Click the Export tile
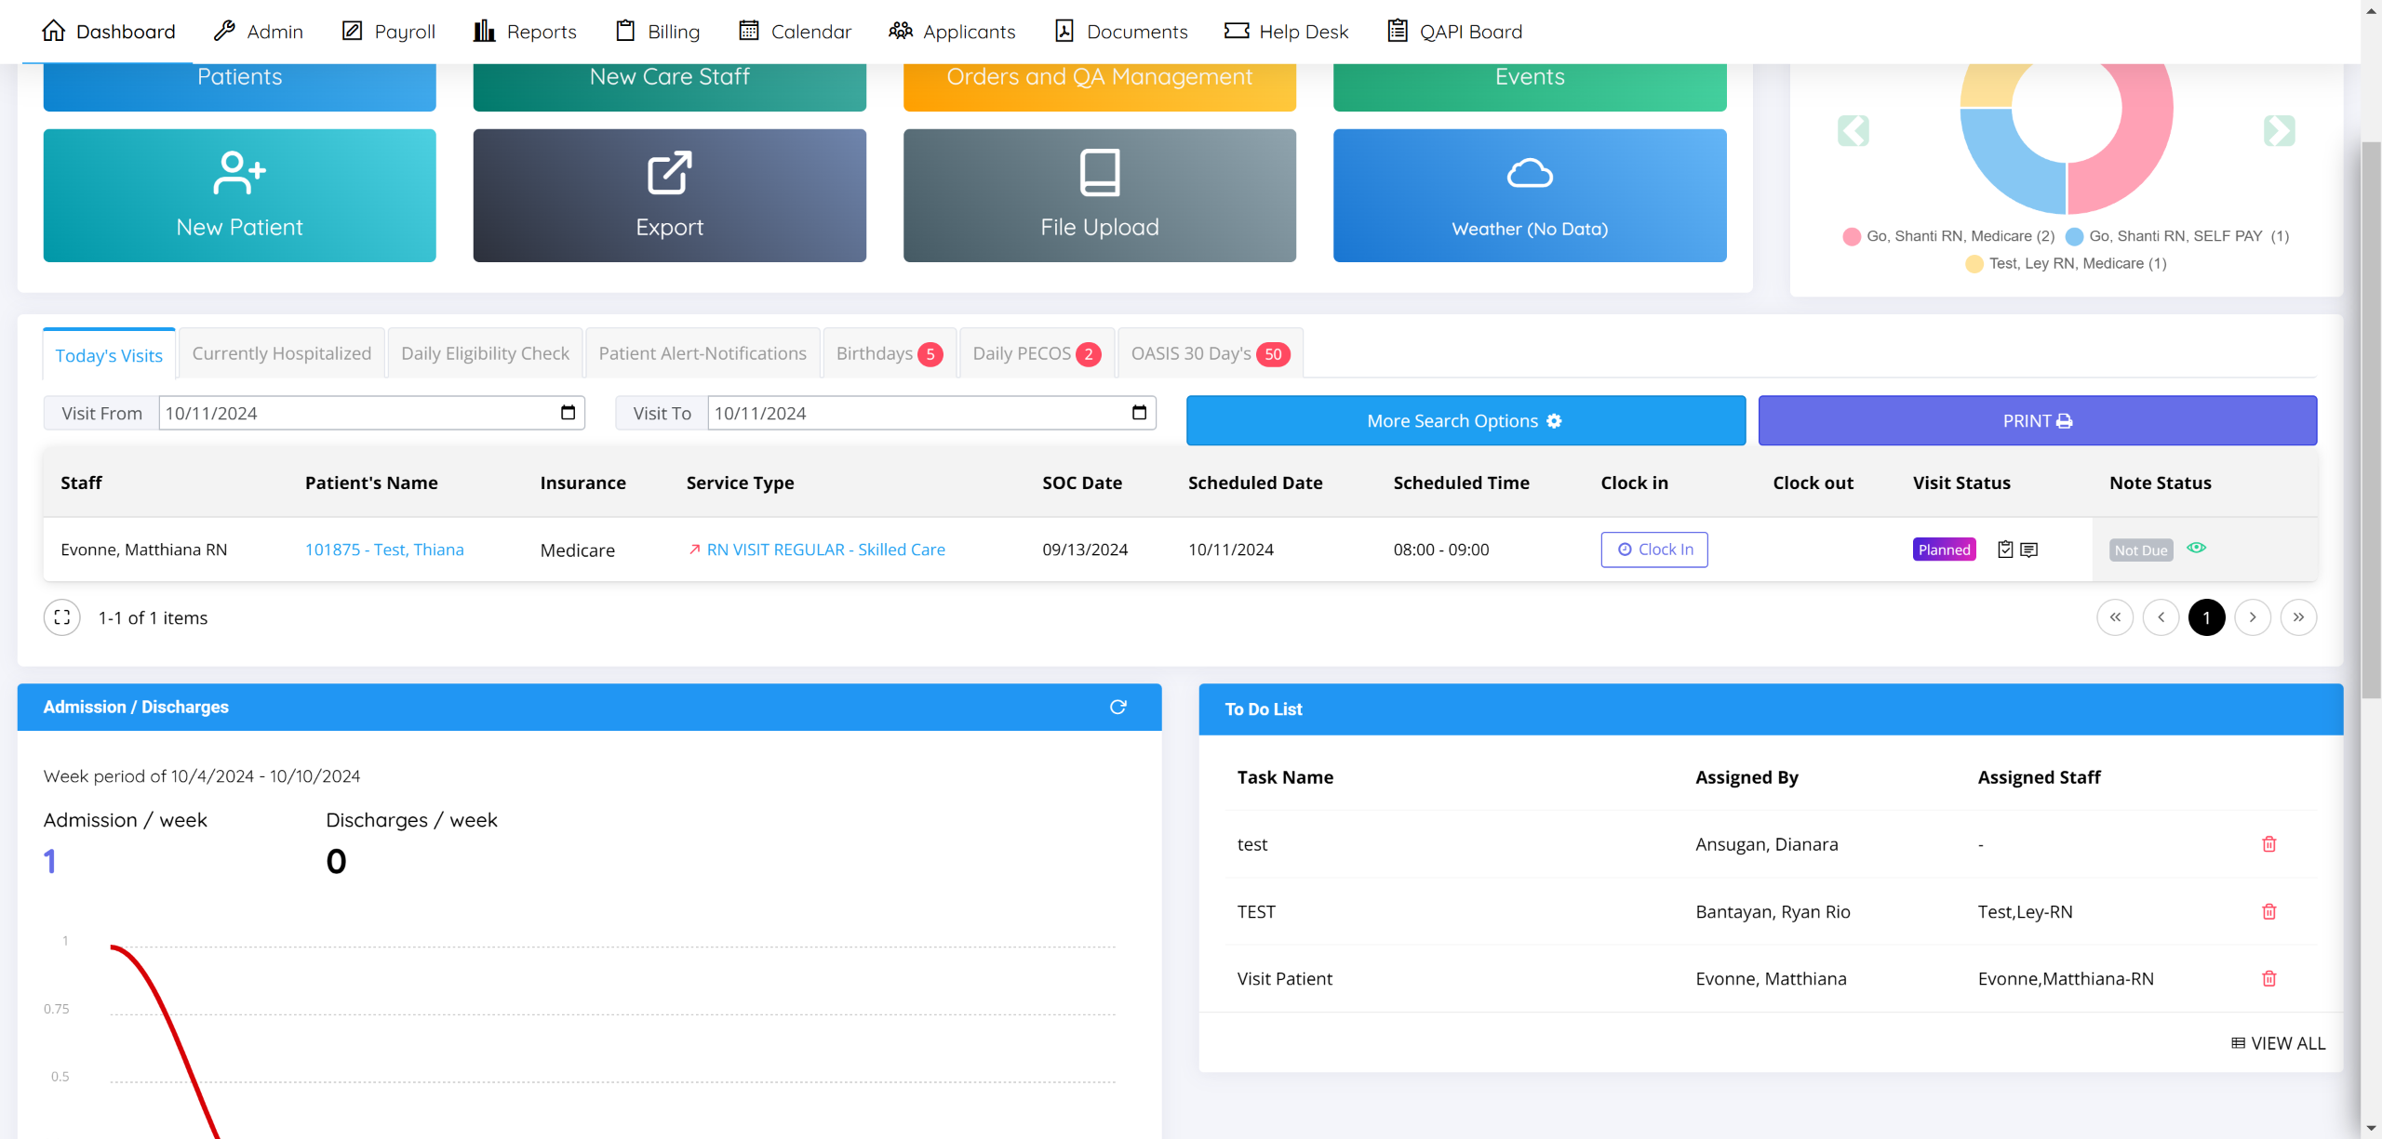Image resolution: width=2382 pixels, height=1139 pixels. [x=669, y=195]
